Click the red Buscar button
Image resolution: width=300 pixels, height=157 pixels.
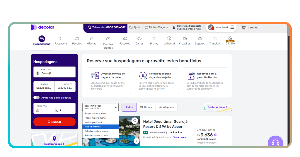pyautogui.click(x=54, y=122)
